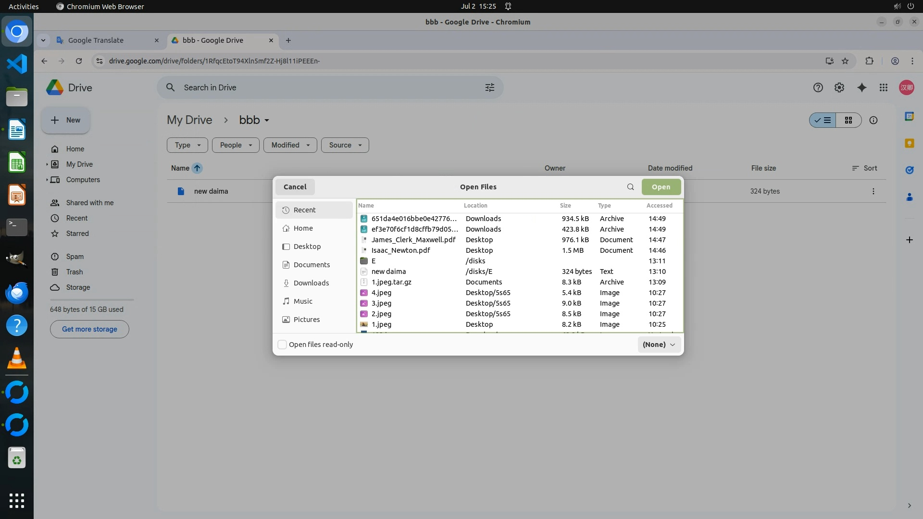Open the Type filter dropdown
The image size is (923, 519).
click(x=187, y=145)
